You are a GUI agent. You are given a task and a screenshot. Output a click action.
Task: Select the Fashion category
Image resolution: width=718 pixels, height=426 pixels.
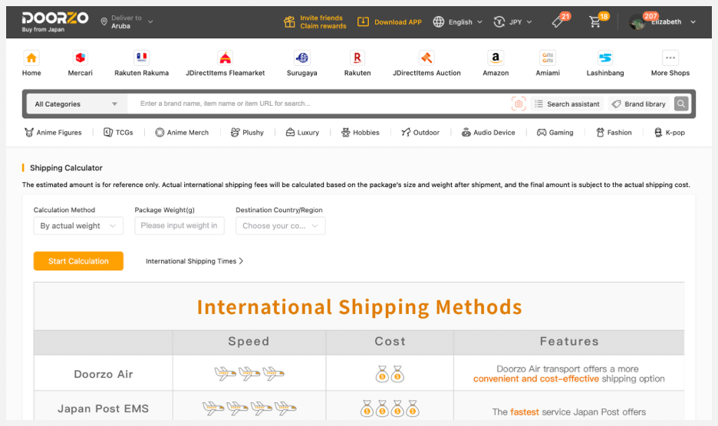click(614, 133)
